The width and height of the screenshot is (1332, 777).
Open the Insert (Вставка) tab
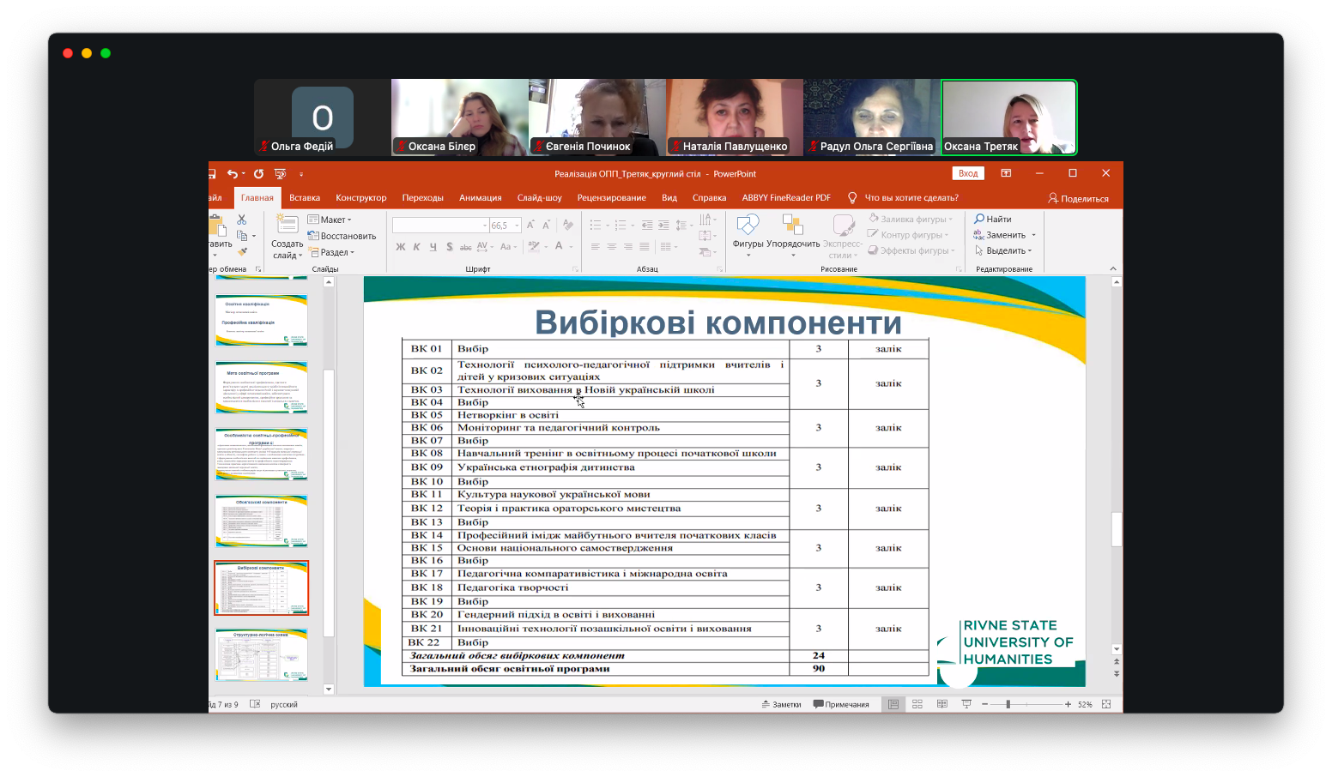pyautogui.click(x=305, y=198)
